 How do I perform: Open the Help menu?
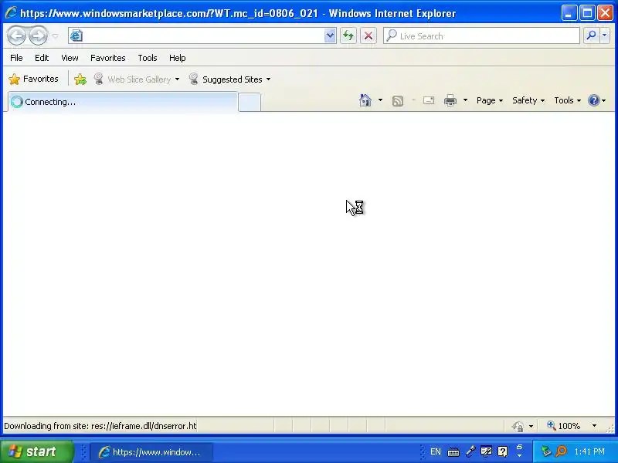click(x=177, y=58)
